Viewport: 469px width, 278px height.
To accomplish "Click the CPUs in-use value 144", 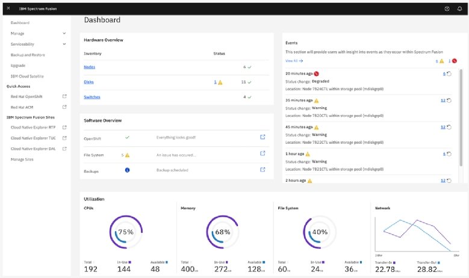I will [x=124, y=270].
